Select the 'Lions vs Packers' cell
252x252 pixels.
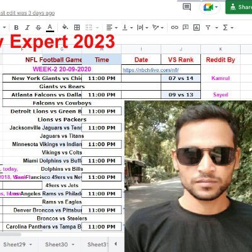click(62, 120)
